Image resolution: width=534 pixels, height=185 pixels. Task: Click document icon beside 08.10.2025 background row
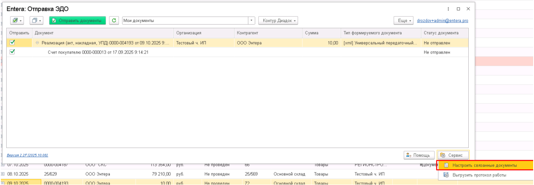[x=3, y=174]
